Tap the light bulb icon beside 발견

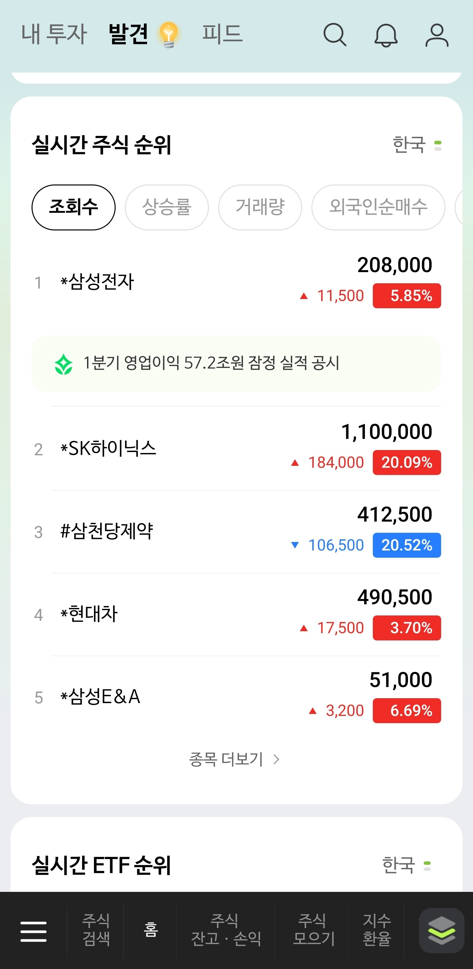pyautogui.click(x=169, y=34)
